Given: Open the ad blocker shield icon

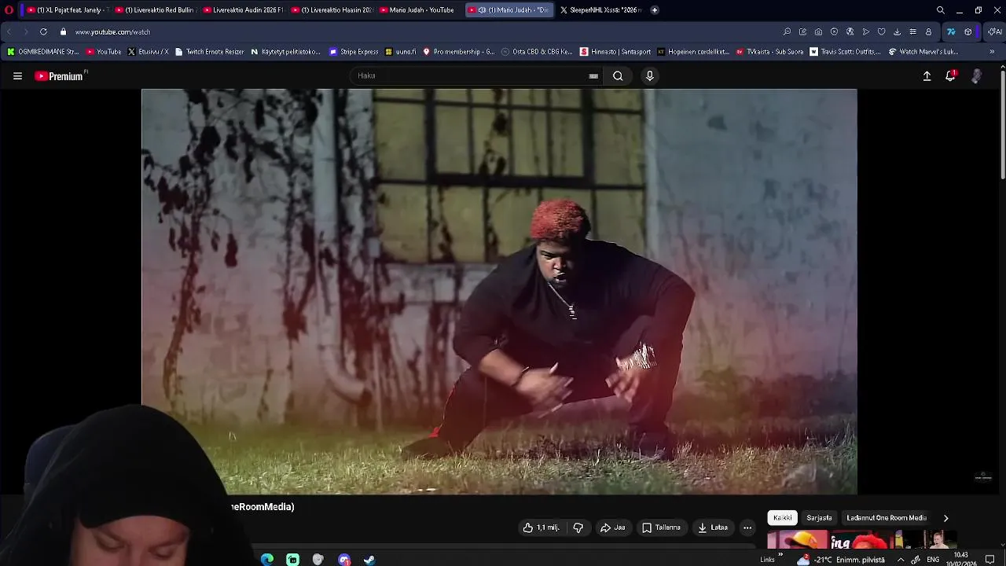Looking at the screenshot, I should click(x=834, y=32).
